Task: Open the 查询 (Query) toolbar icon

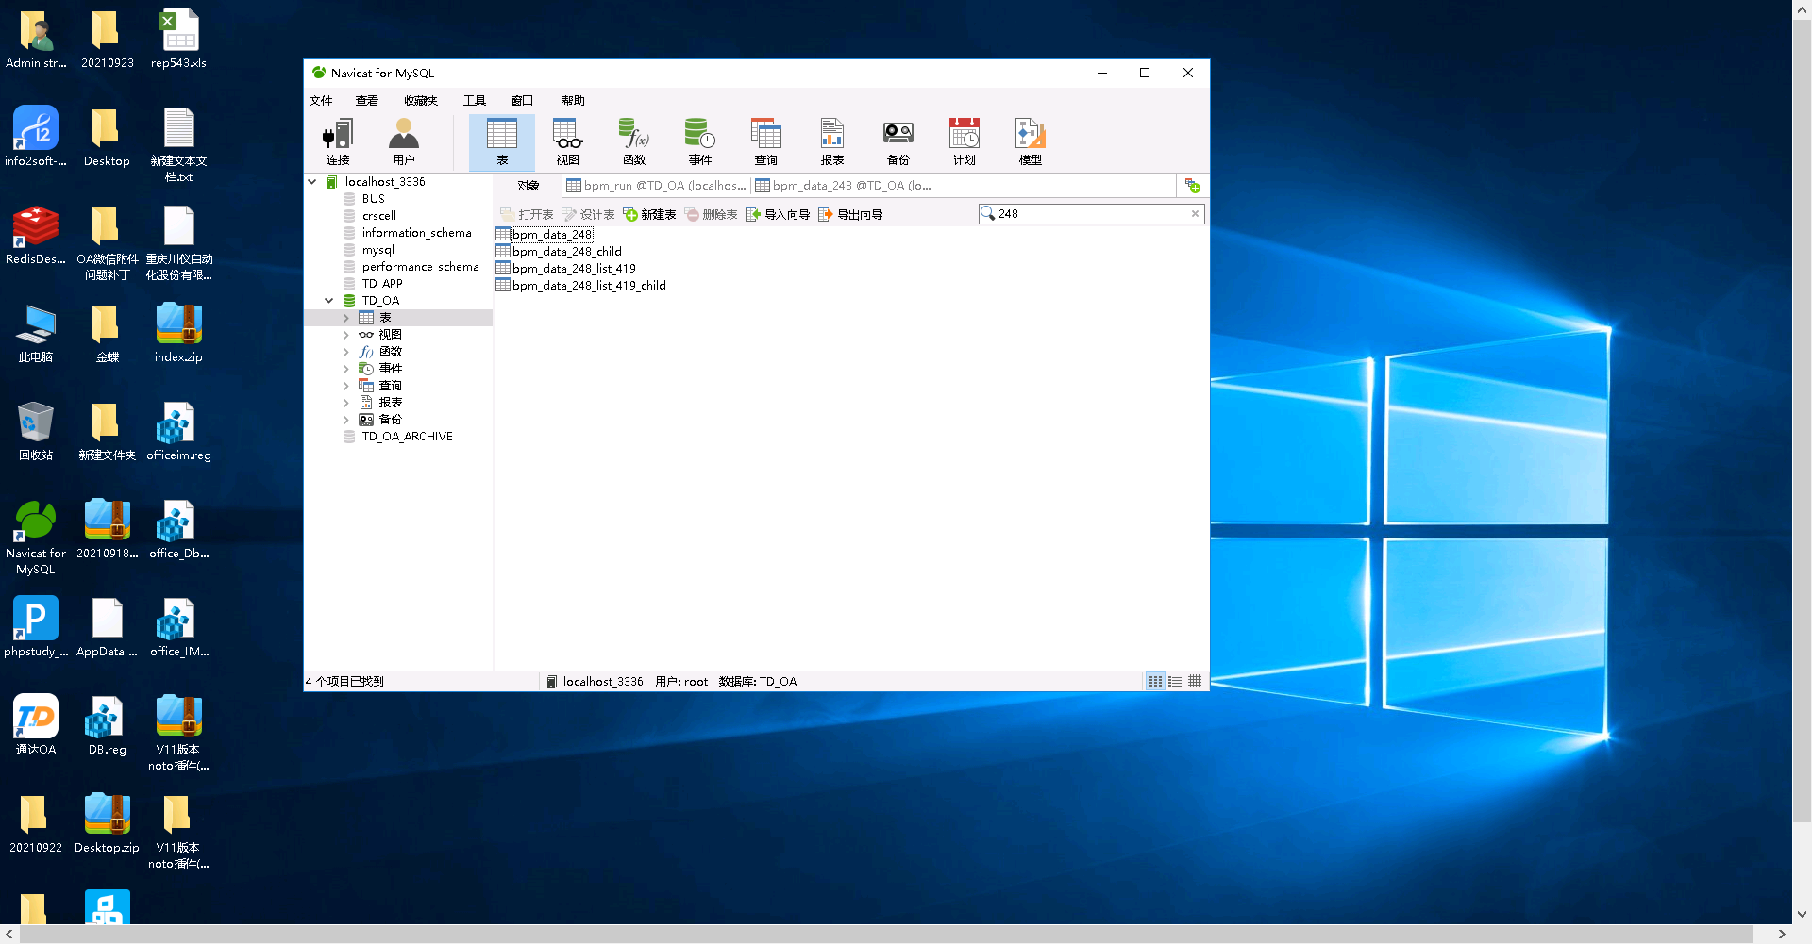Action: 765,141
